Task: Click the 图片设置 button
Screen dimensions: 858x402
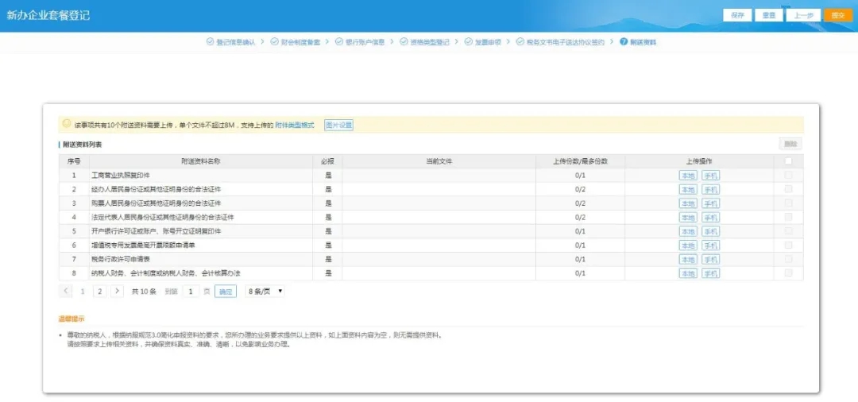Action: 338,126
